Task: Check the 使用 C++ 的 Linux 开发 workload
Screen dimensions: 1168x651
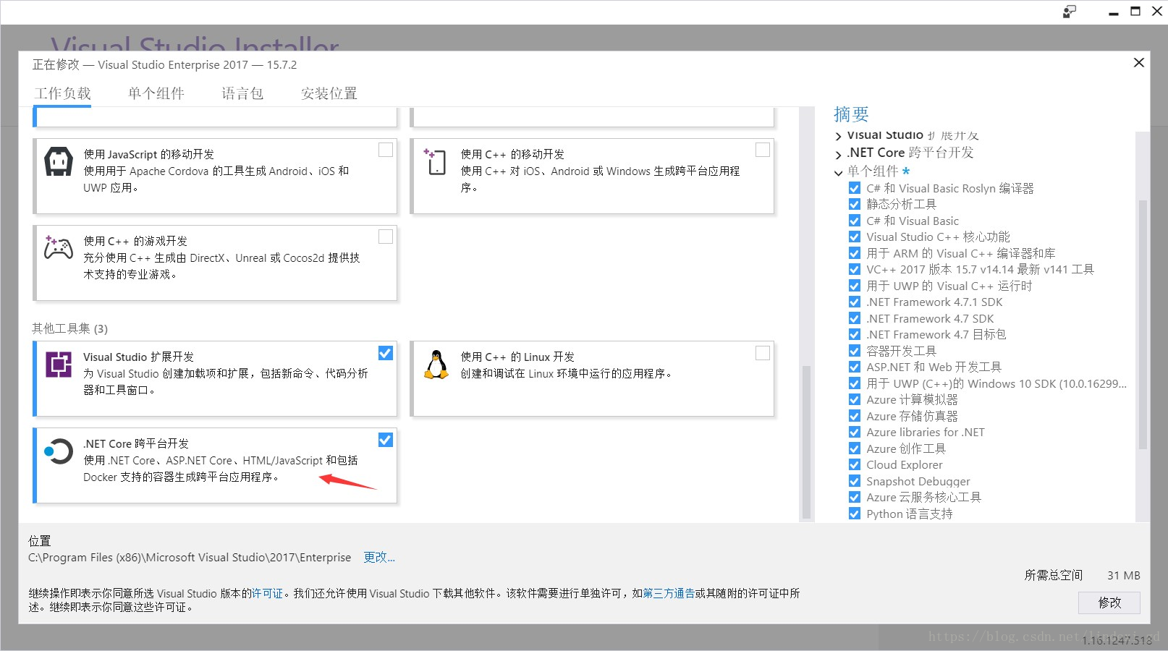Action: point(763,353)
